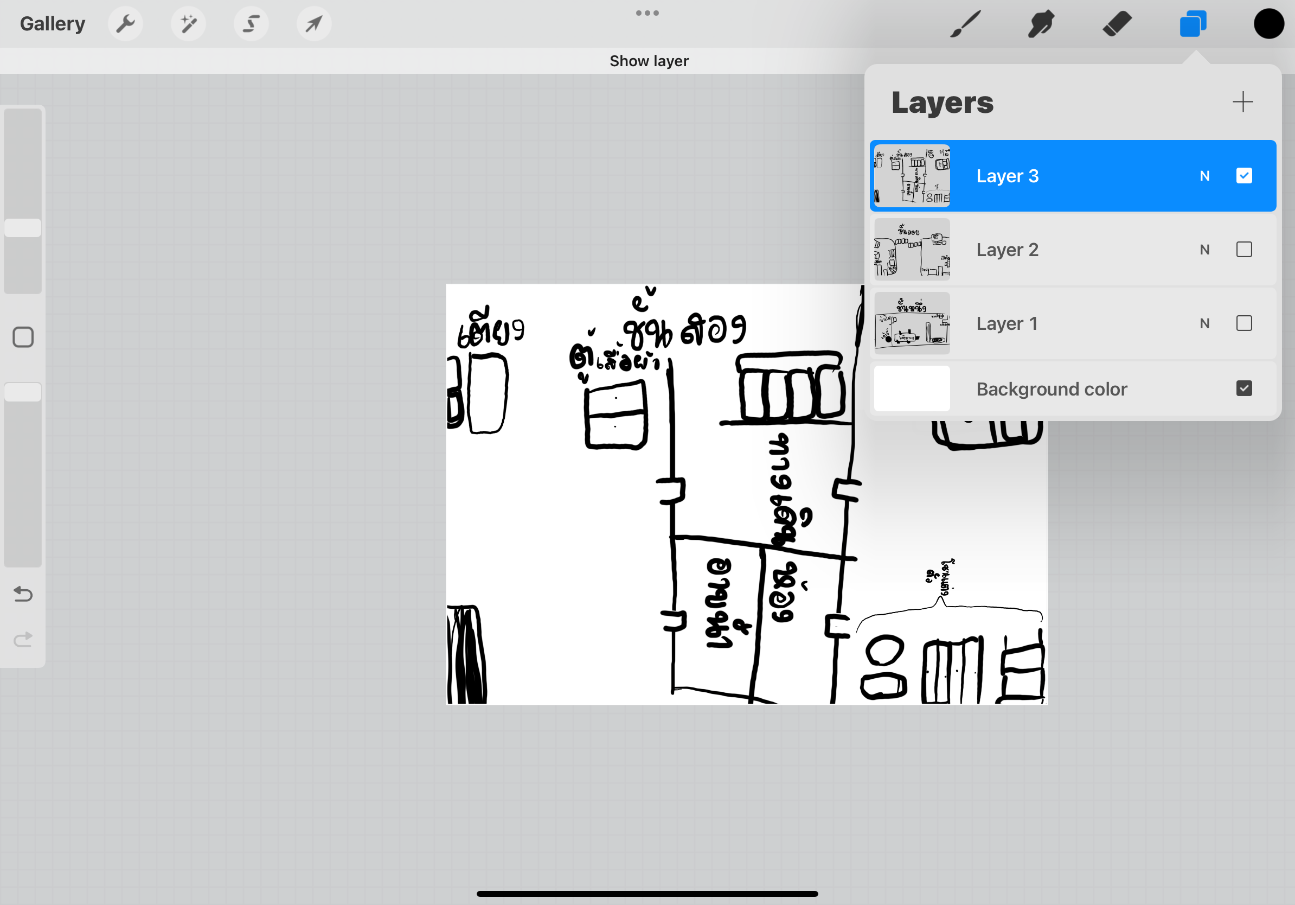Open the Actions wrench menu
Image resolution: width=1295 pixels, height=905 pixels.
click(x=125, y=24)
